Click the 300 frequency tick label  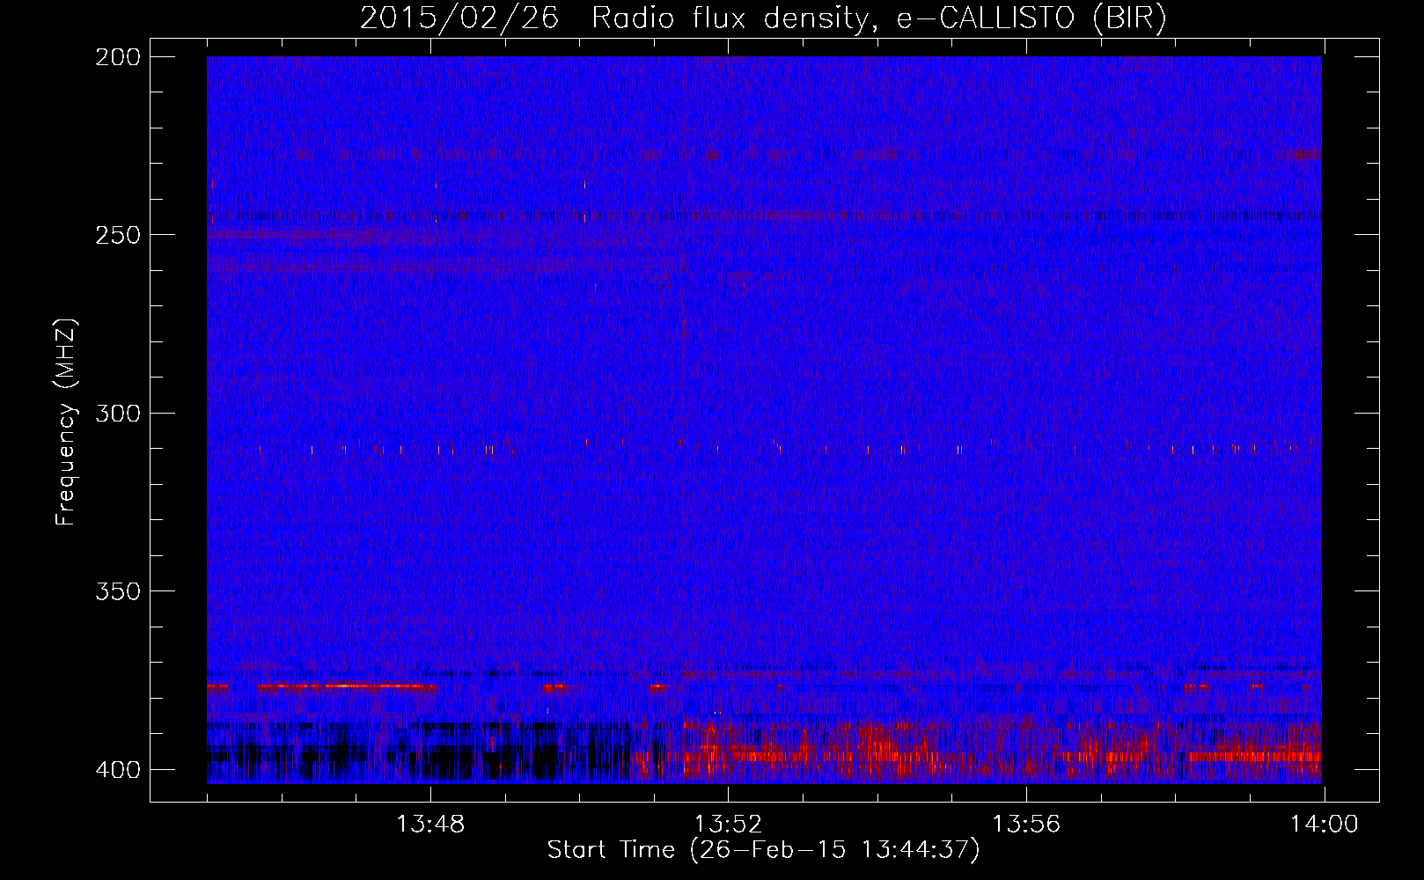(x=117, y=413)
